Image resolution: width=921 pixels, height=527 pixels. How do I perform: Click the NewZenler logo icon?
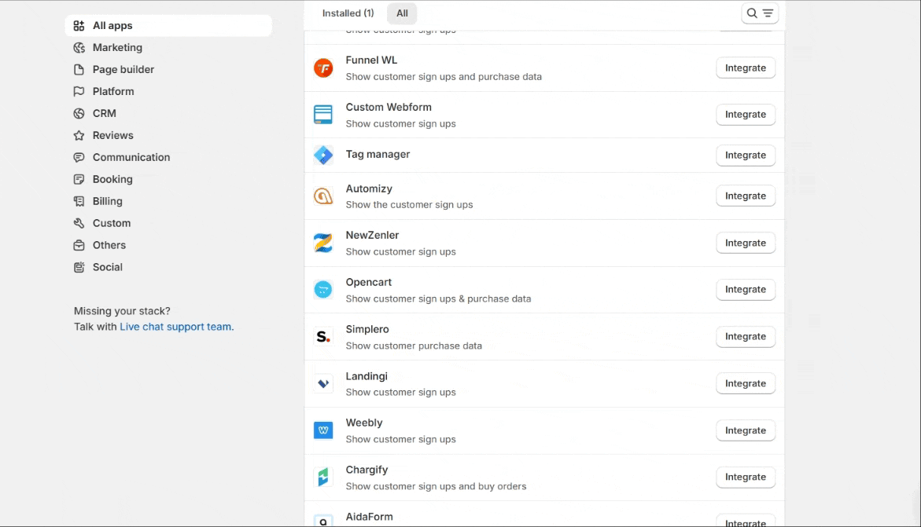323,243
